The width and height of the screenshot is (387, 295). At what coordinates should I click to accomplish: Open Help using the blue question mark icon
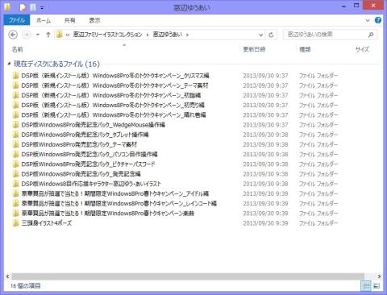(x=378, y=20)
